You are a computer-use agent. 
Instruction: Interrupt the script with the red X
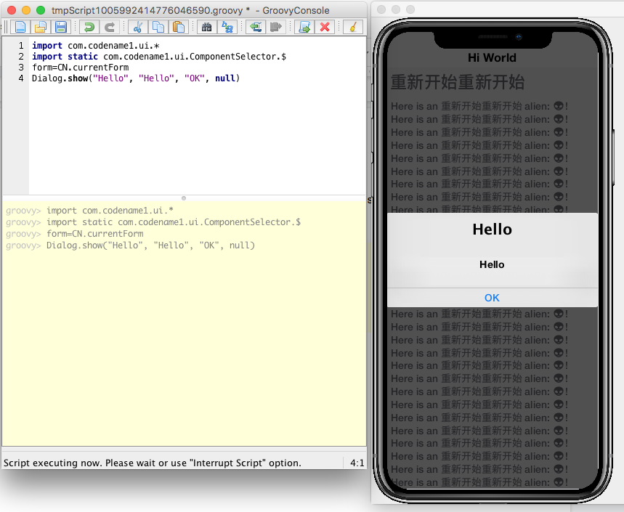coord(325,28)
